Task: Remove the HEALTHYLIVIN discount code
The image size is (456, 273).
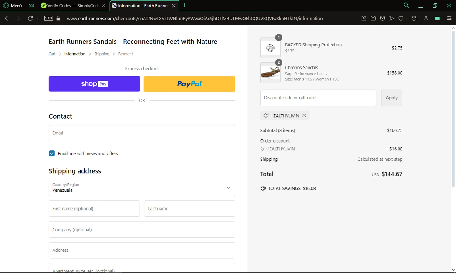Action: pyautogui.click(x=304, y=116)
